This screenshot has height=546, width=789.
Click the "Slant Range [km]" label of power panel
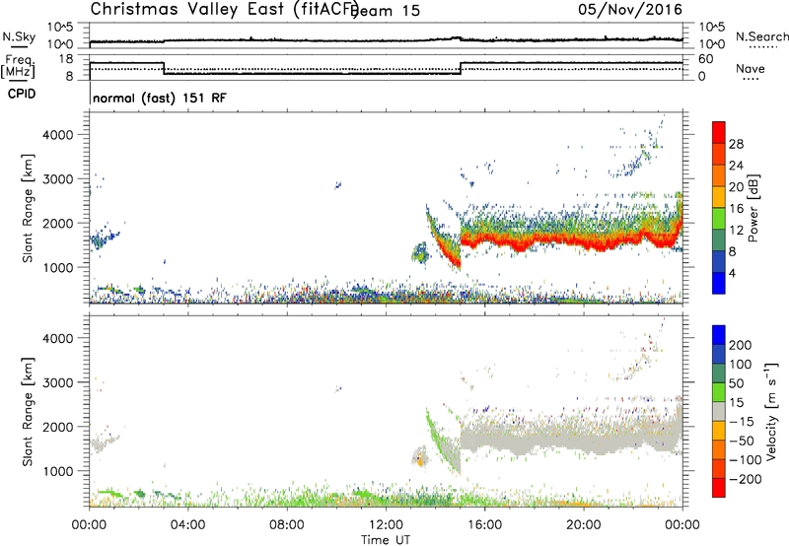click(28, 208)
